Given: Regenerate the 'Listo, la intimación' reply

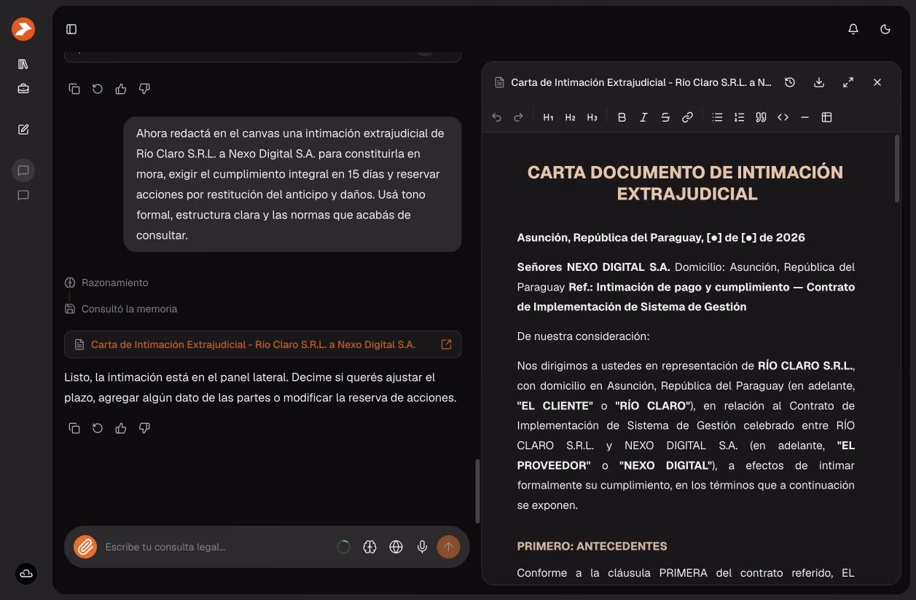Looking at the screenshot, I should pos(98,428).
